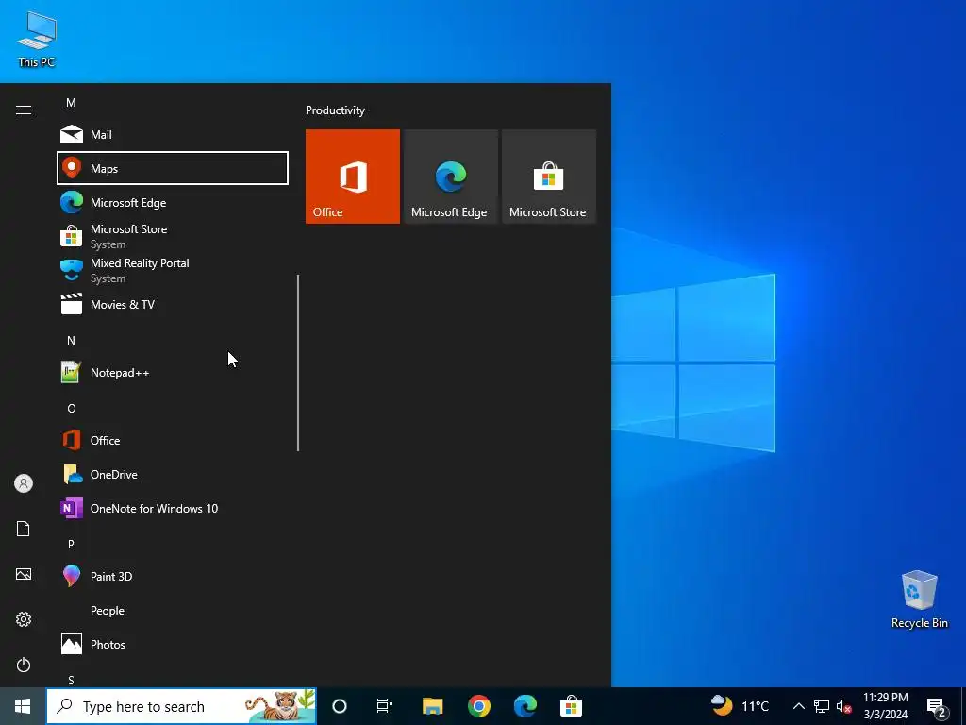Viewport: 966px width, 725px height.
Task: Open the network status tray icon
Action: click(822, 706)
